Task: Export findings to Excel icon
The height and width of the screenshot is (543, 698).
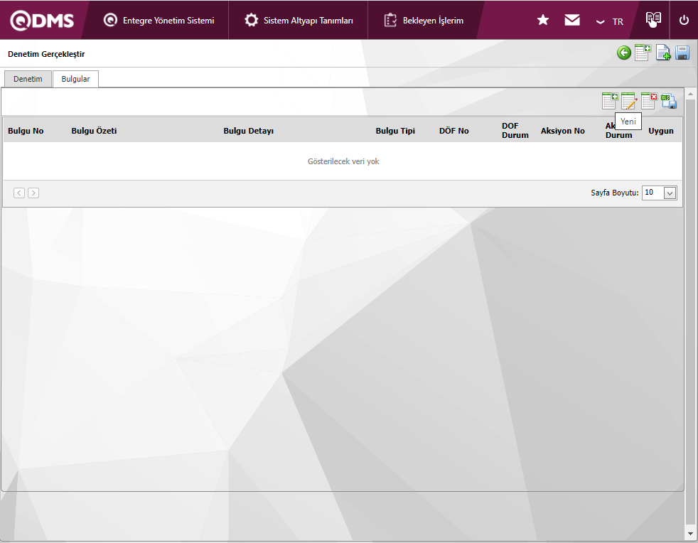Action: click(669, 101)
